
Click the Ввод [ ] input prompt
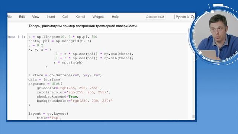pyautogui.click(x=16, y=37)
